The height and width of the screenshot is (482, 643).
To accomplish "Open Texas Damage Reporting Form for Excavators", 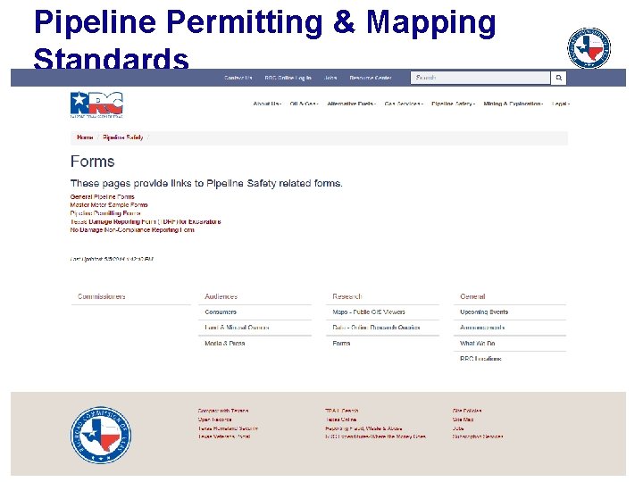I will point(146,221).
